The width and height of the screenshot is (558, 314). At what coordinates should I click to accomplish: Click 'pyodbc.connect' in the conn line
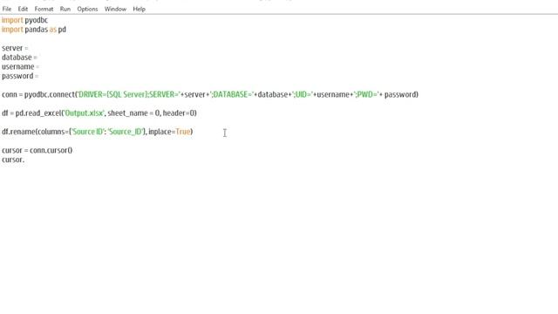[x=50, y=95]
